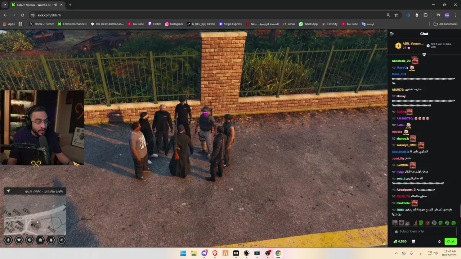Open the Extensions puzzle icon
Viewport: 461px width, 259px height.
(425, 15)
